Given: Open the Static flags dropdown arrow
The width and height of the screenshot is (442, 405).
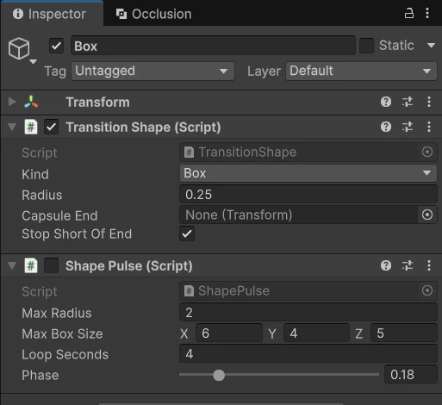Looking at the screenshot, I should tap(431, 46).
